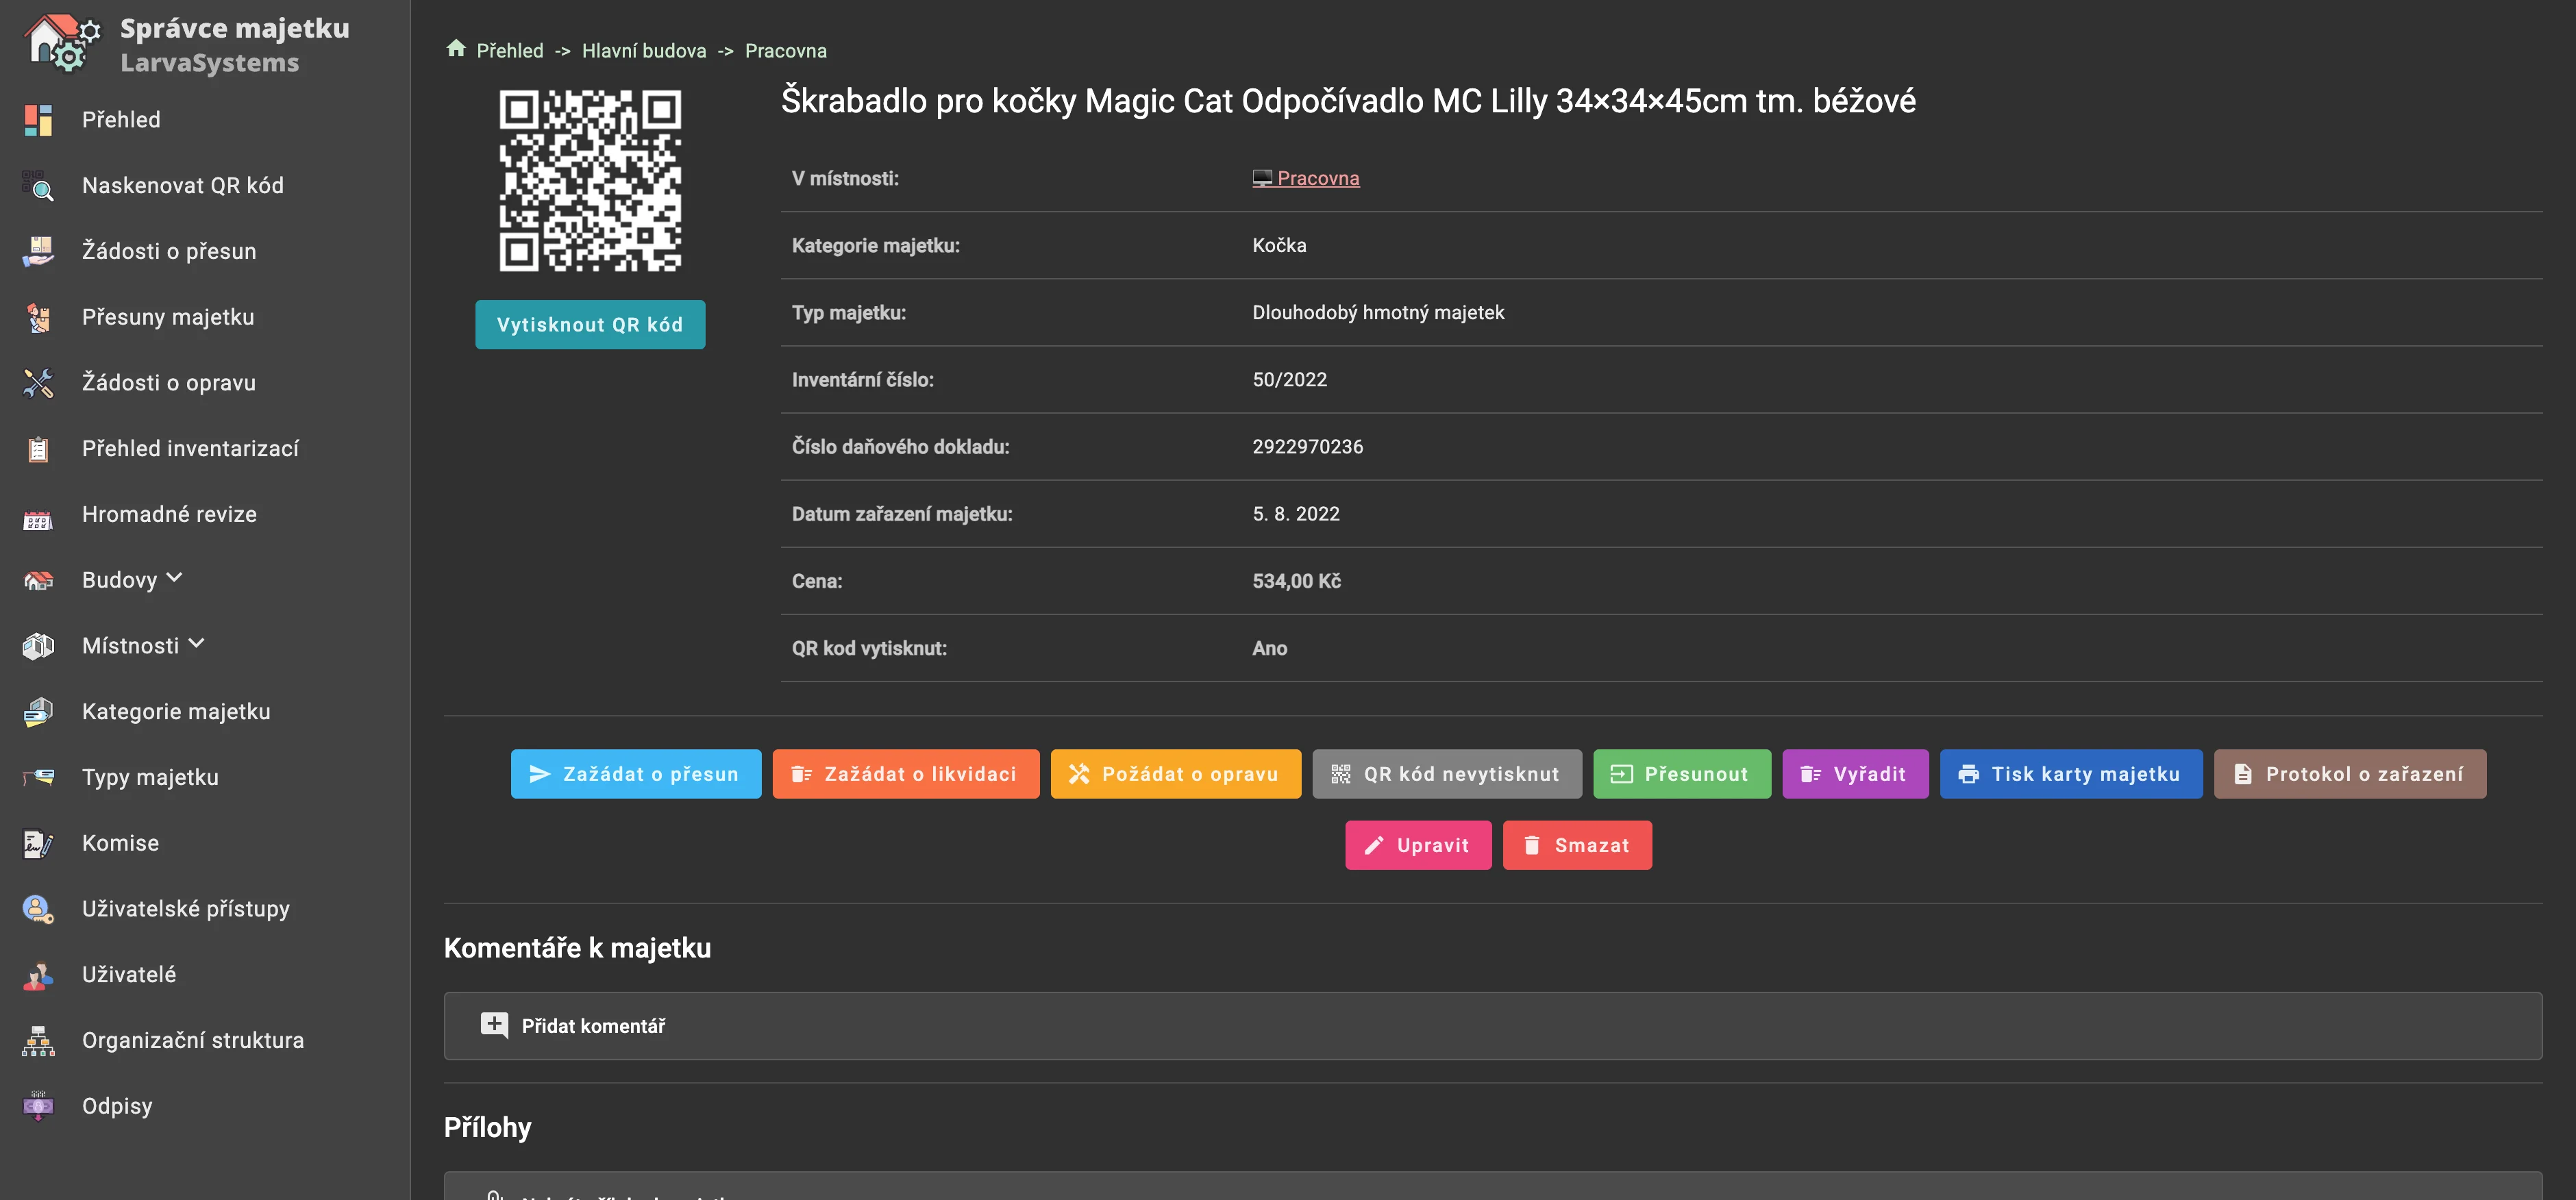
Task: Open the Hromadné revize sidebar icon
Action: (38, 518)
